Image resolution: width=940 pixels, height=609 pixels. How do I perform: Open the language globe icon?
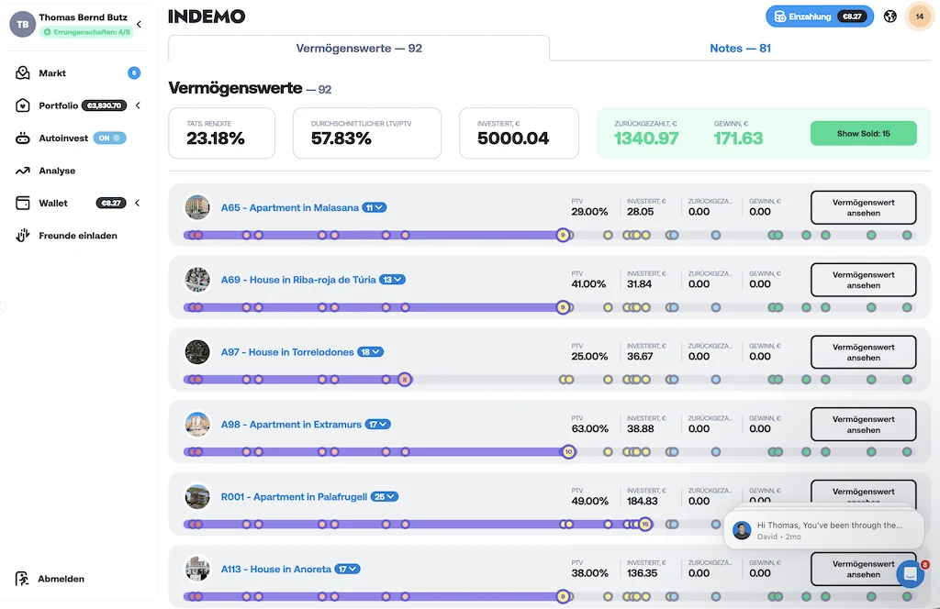pyautogui.click(x=890, y=17)
